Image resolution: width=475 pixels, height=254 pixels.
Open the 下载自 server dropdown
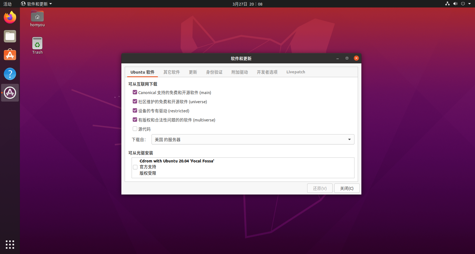tap(253, 139)
